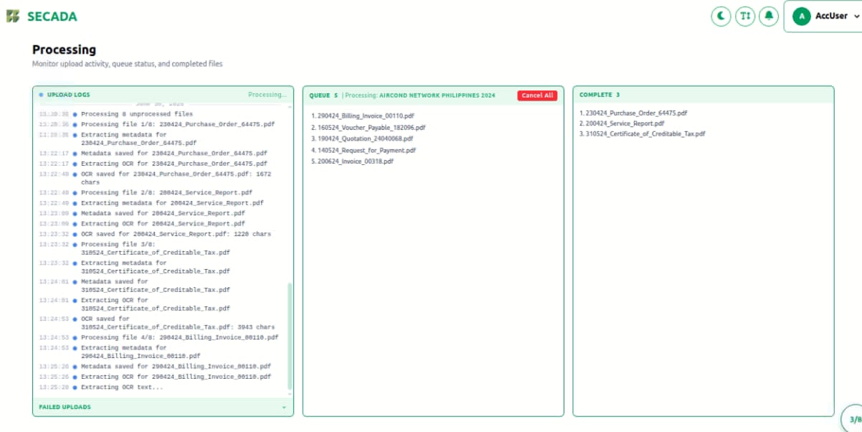Image resolution: width=862 pixels, height=432 pixels.
Task: Click the 3/8 progress indicator
Action: pos(853,419)
